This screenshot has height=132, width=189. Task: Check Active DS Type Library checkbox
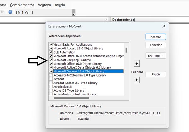tap(51, 90)
